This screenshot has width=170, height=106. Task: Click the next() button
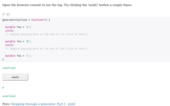(x=15, y=77)
